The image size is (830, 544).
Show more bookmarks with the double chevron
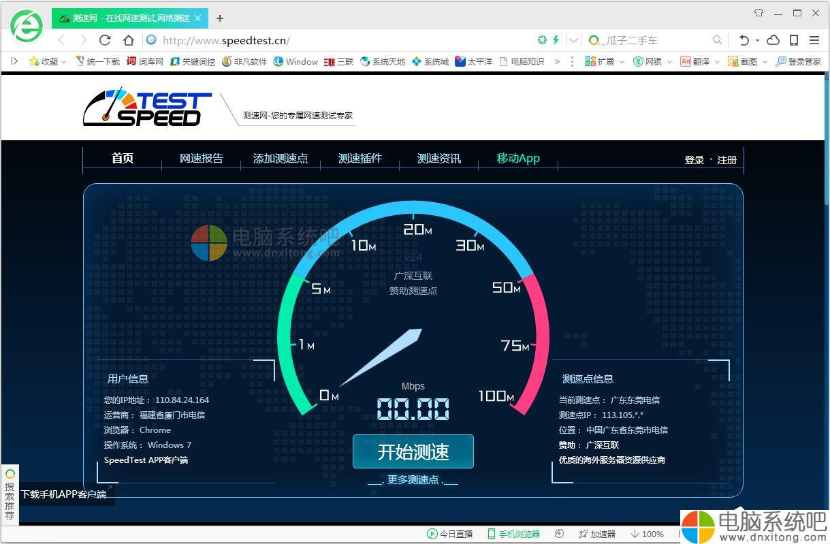557,61
